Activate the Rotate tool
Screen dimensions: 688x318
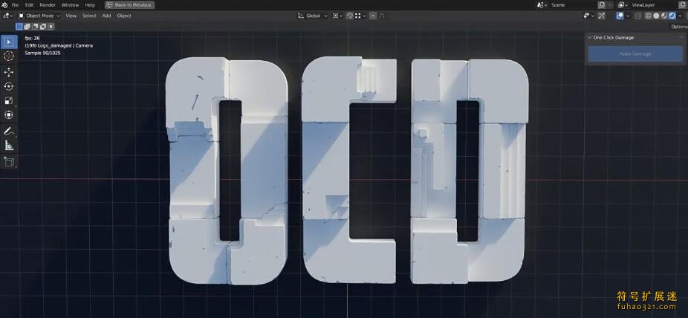[x=9, y=86]
